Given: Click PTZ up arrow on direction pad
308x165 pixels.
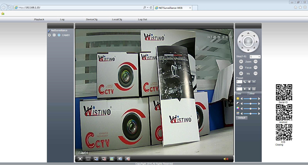Looking at the screenshot, I should pyautogui.click(x=248, y=33).
